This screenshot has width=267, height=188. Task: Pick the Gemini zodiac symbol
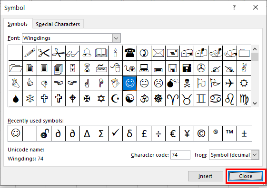point(201,98)
